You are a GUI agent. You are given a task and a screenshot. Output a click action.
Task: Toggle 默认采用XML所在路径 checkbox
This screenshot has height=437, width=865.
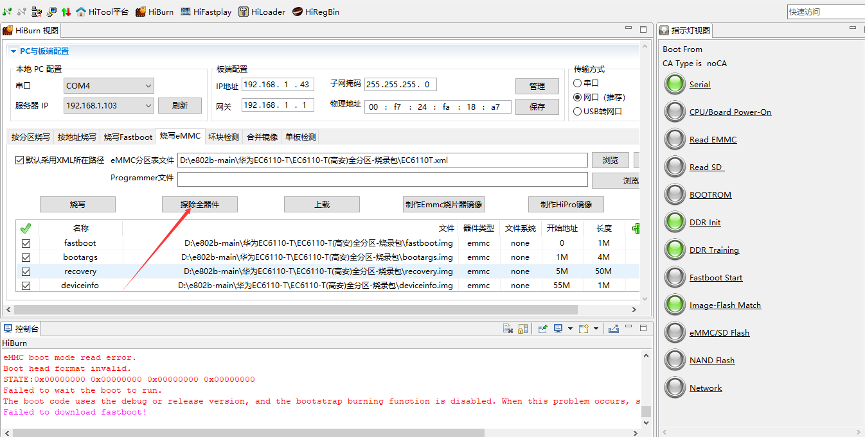click(19, 160)
